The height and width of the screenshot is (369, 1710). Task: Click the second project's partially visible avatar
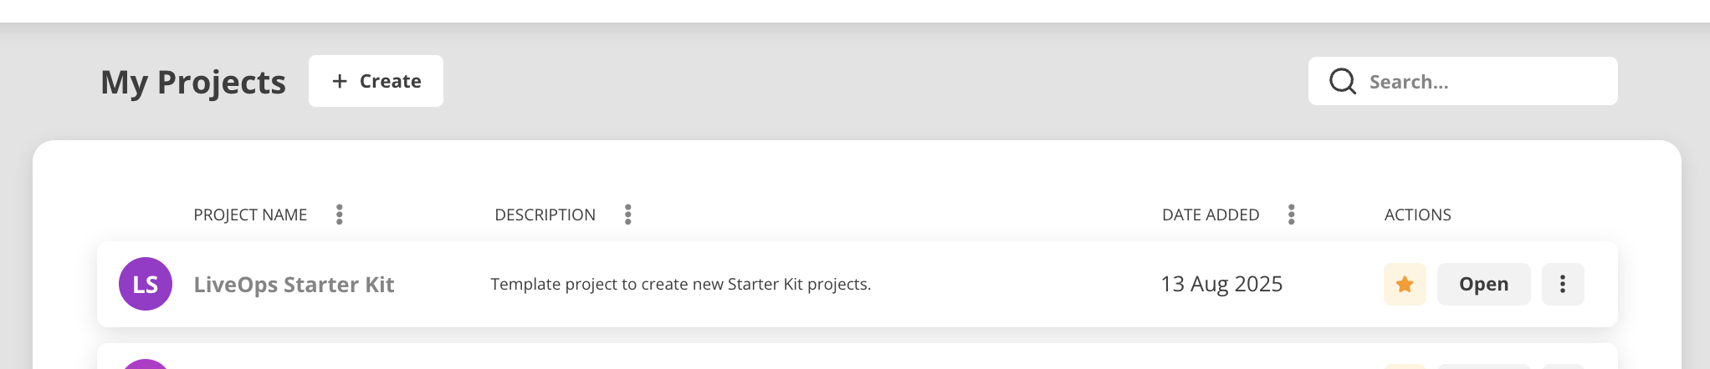(146, 364)
